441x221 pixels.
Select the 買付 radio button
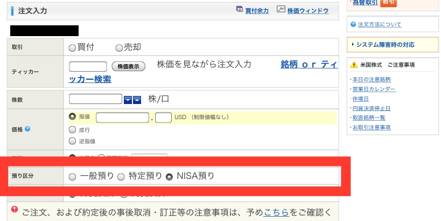click(x=72, y=48)
